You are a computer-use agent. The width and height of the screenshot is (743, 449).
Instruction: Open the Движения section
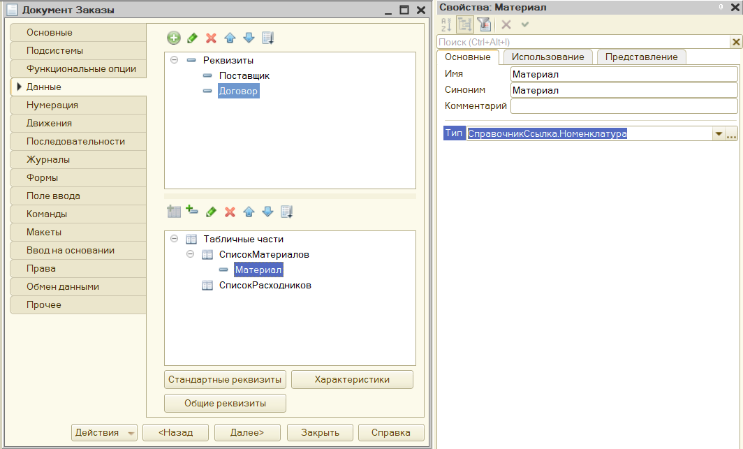point(78,124)
